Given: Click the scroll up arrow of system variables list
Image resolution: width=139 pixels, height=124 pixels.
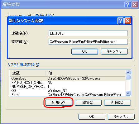Looking at the screenshot, I should coord(128,73).
